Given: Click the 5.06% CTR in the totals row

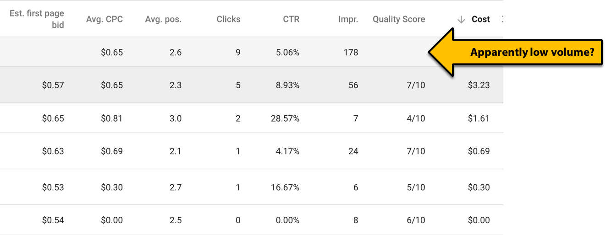Looking at the screenshot, I should 287,52.
